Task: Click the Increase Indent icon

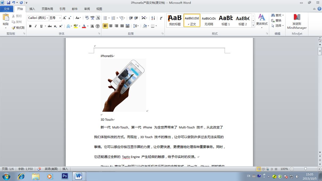Action: click(x=136, y=18)
